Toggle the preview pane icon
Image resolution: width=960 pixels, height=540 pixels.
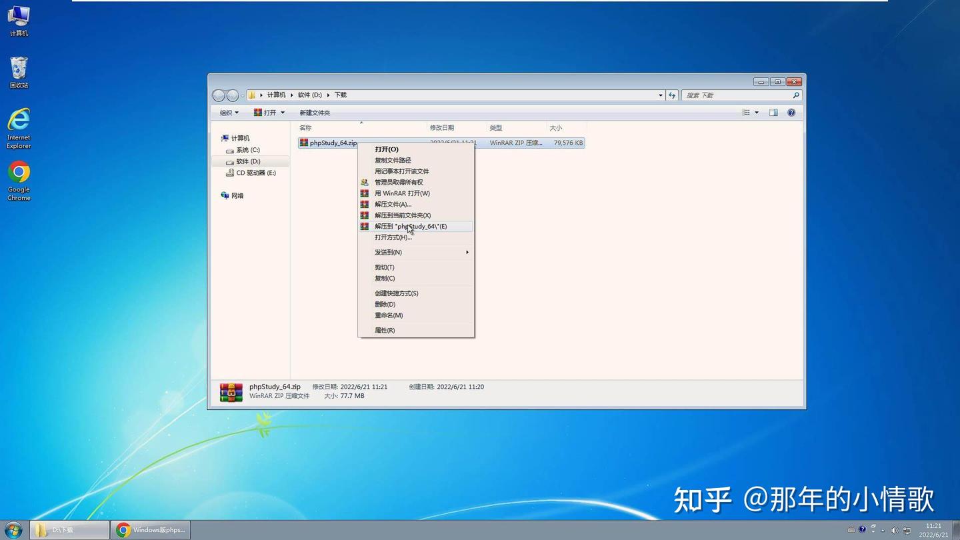(x=773, y=113)
